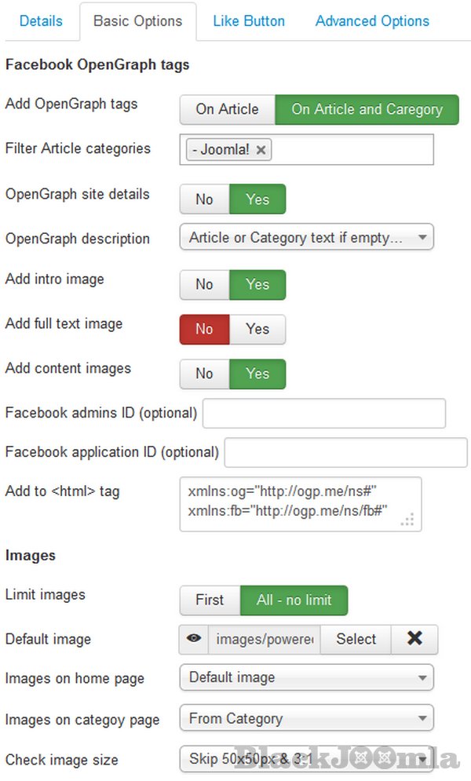Open the OpenGraph description dropdown
The width and height of the screenshot is (471, 781).
tap(306, 238)
